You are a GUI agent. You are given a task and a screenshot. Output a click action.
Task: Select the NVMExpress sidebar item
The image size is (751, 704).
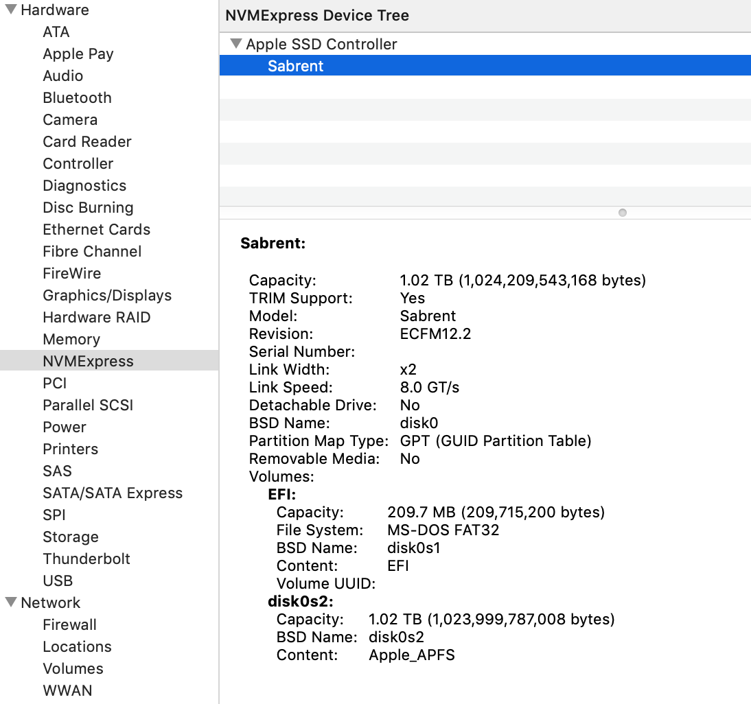109,361
